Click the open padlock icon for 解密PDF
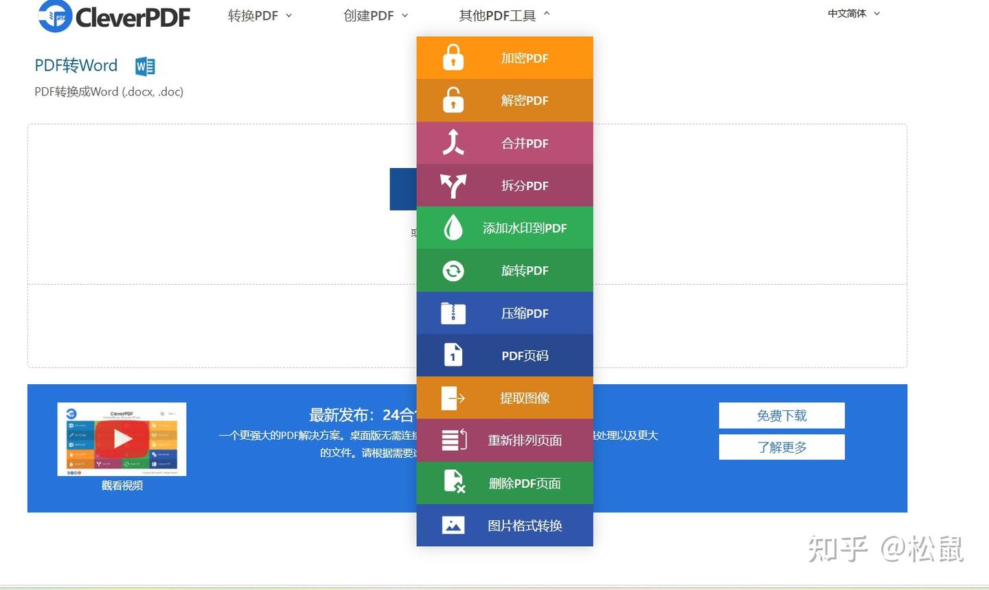The image size is (989, 590). [x=453, y=100]
